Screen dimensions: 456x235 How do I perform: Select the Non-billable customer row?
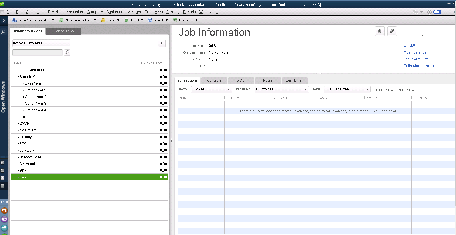tap(89, 117)
